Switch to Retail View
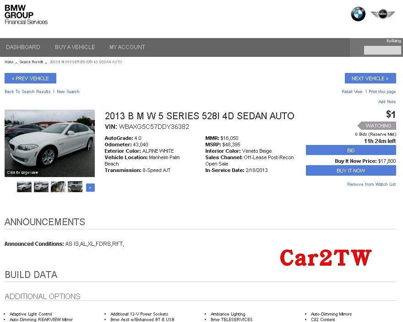 pos(352,92)
